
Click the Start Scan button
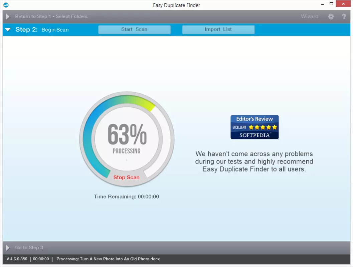coord(134,29)
